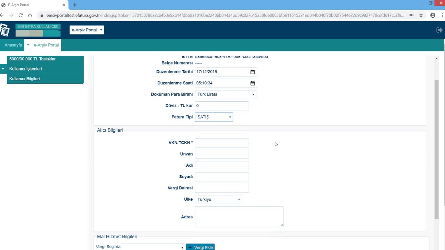Open Ülke country dropdown
The width and height of the screenshot is (445, 250).
coord(218,199)
